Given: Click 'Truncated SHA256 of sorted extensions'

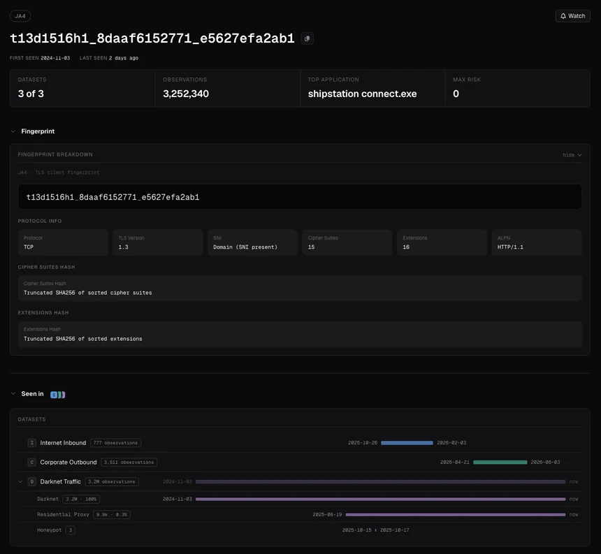Looking at the screenshot, I should pos(82,339).
